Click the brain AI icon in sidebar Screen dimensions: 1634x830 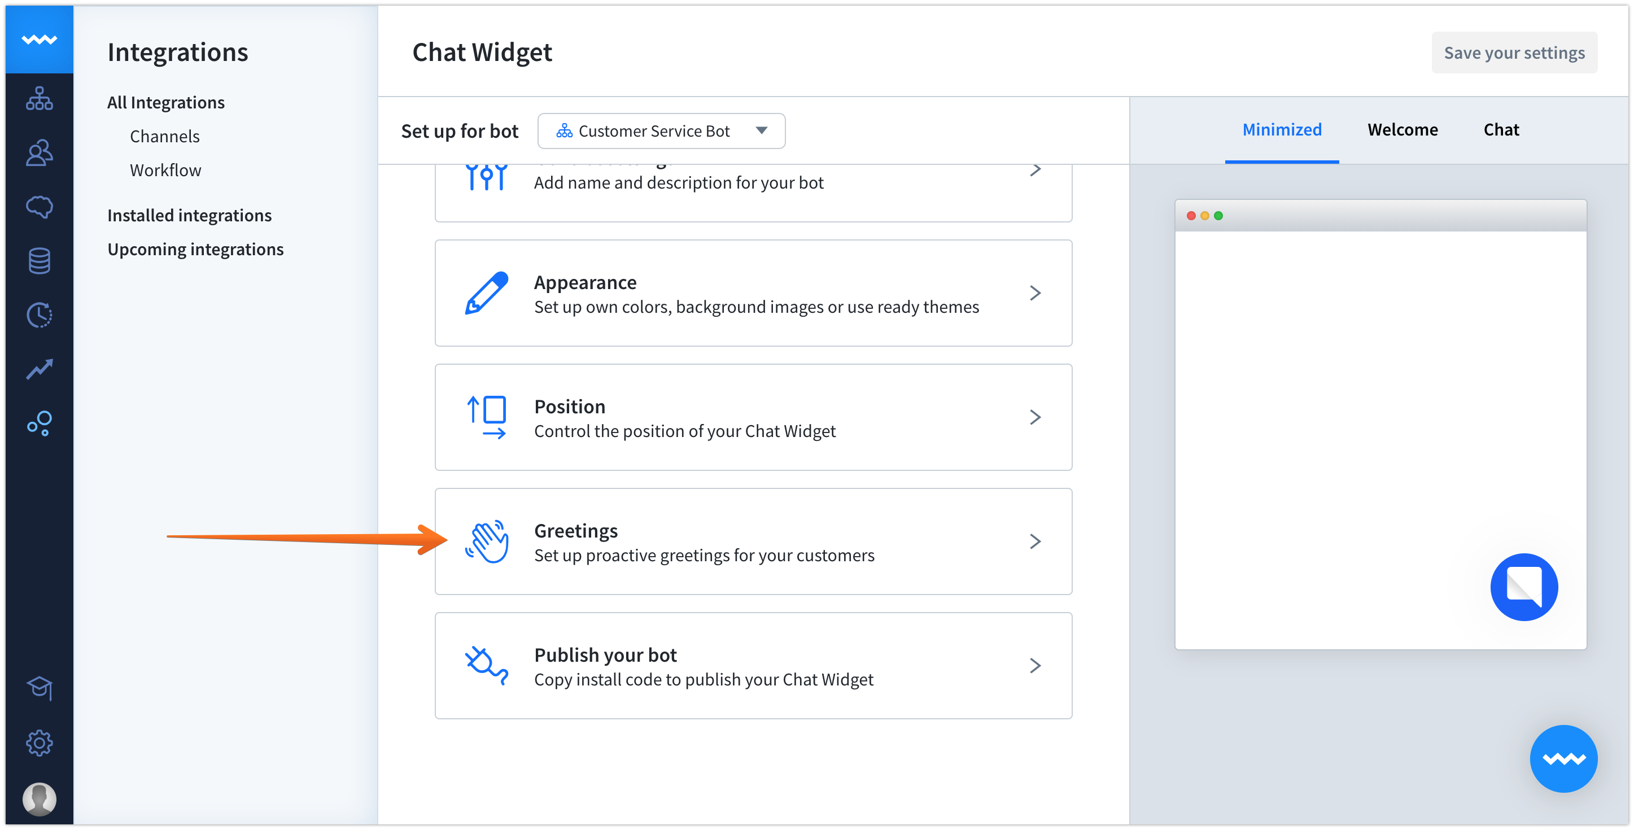(40, 207)
